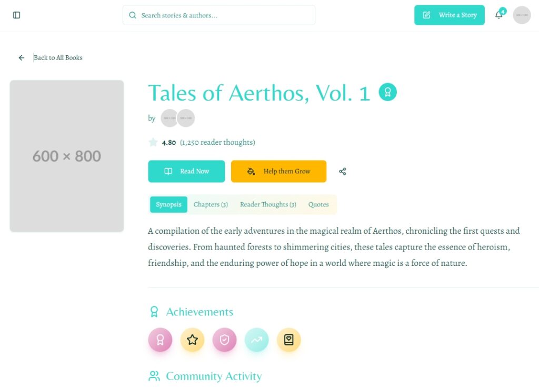Click the award badge beside the title
Image resolution: width=539 pixels, height=387 pixels.
pyautogui.click(x=388, y=92)
